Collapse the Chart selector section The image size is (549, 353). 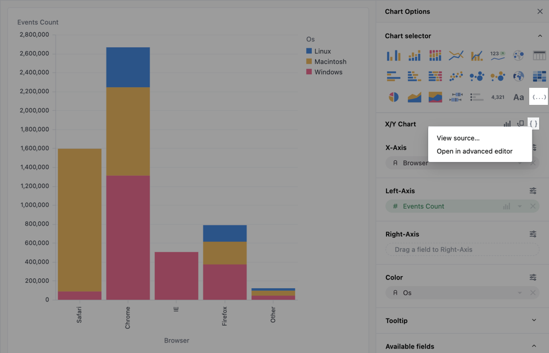pos(539,36)
